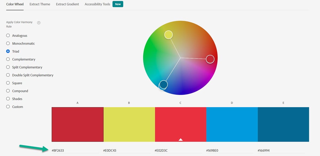Select the yellow handle on the color wheel
Image resolution: width=320 pixels, height=156 pixels.
[169, 34]
